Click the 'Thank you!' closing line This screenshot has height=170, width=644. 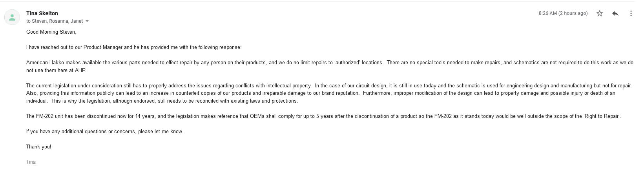tap(38, 147)
